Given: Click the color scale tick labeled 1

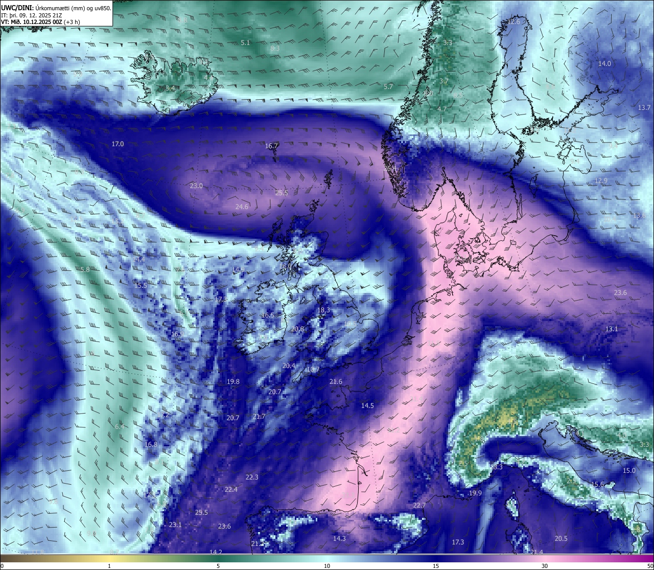Looking at the screenshot, I should 109,565.
